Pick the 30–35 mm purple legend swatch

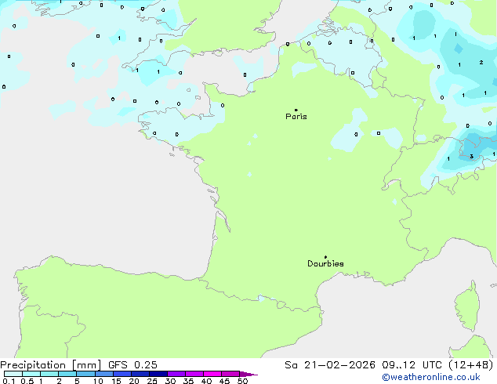(176, 374)
